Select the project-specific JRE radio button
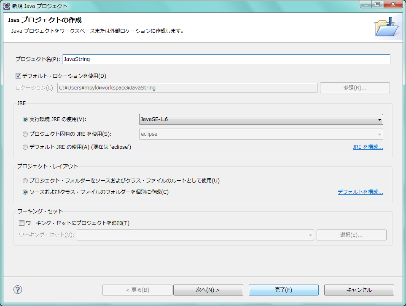Screen dimensions: 406x306 click(x=26, y=134)
